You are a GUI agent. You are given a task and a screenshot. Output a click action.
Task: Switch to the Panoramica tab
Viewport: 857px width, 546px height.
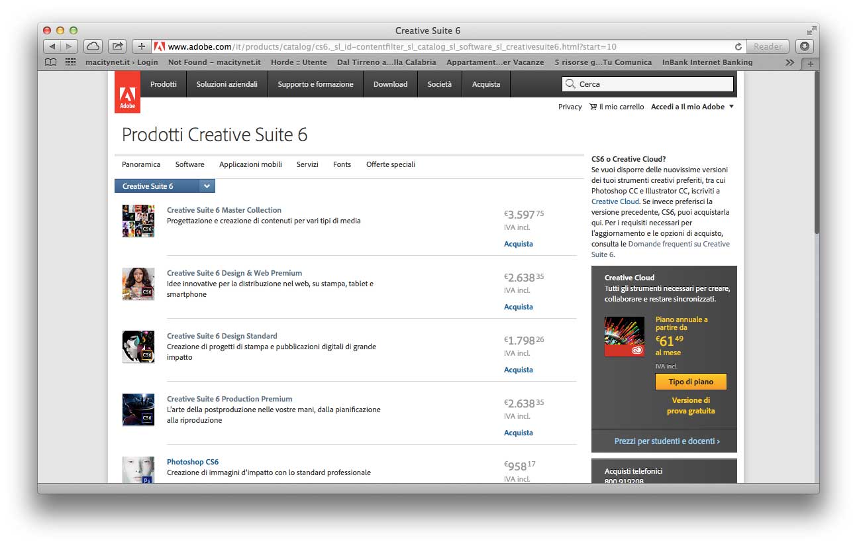[141, 164]
